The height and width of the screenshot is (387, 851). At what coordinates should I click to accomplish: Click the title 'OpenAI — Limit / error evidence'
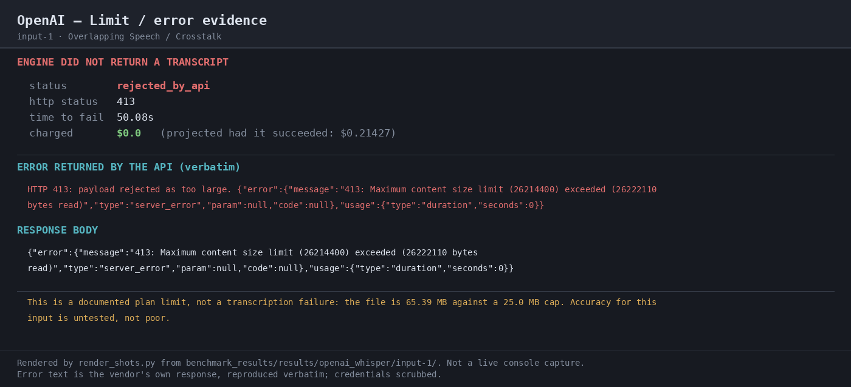click(x=142, y=20)
